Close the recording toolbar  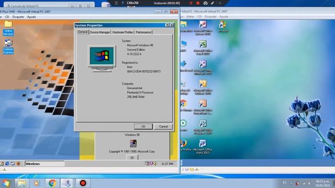(220, 3)
